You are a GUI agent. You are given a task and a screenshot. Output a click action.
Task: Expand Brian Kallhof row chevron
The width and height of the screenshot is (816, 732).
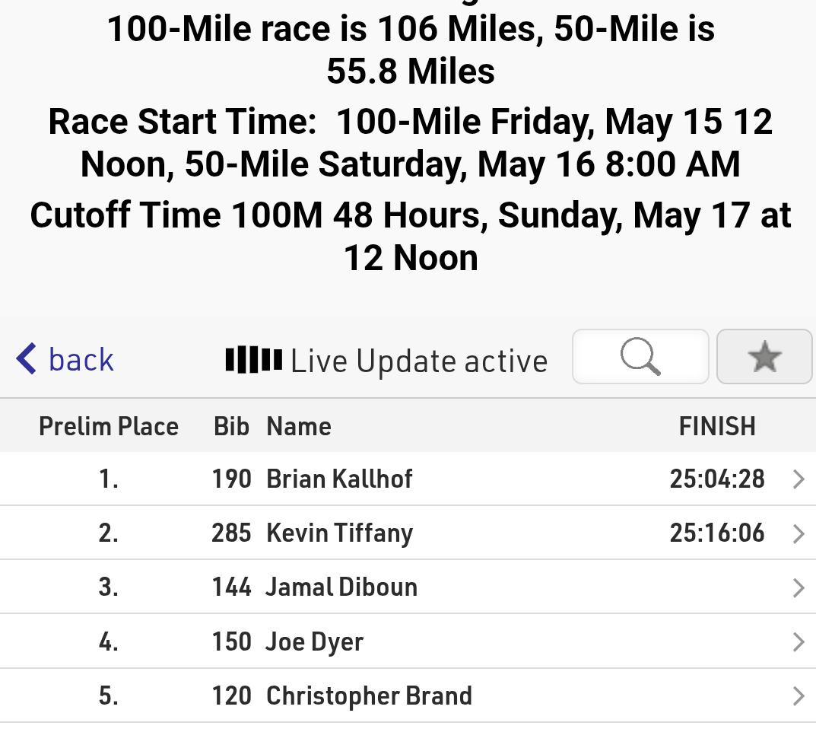coord(799,479)
